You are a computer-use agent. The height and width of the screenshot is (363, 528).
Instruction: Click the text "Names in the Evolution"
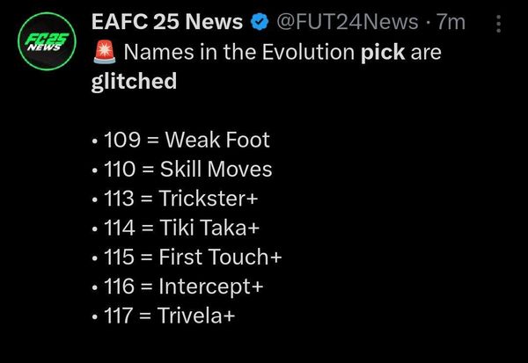(x=239, y=53)
